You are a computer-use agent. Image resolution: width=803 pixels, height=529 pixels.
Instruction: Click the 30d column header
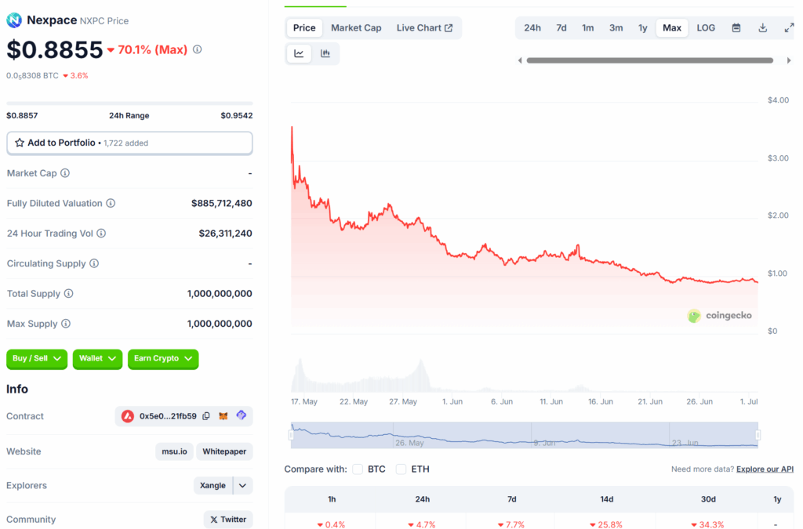(708, 498)
